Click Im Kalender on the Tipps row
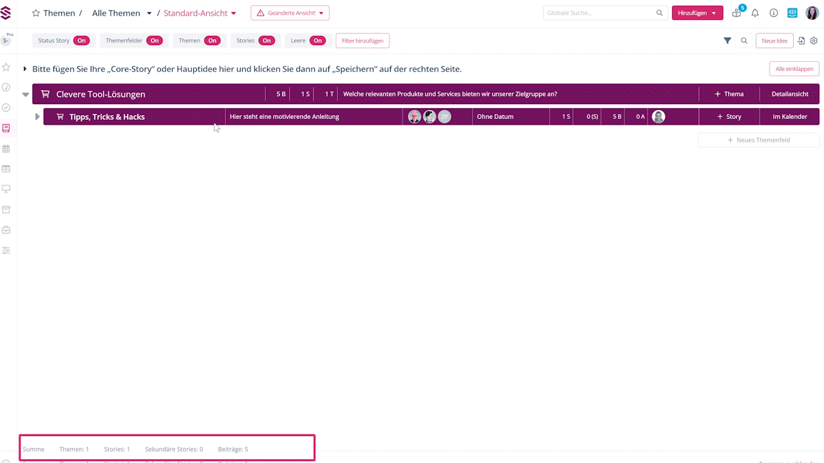 coord(790,116)
